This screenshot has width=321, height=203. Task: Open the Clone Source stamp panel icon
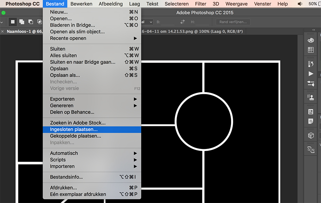click(311, 97)
